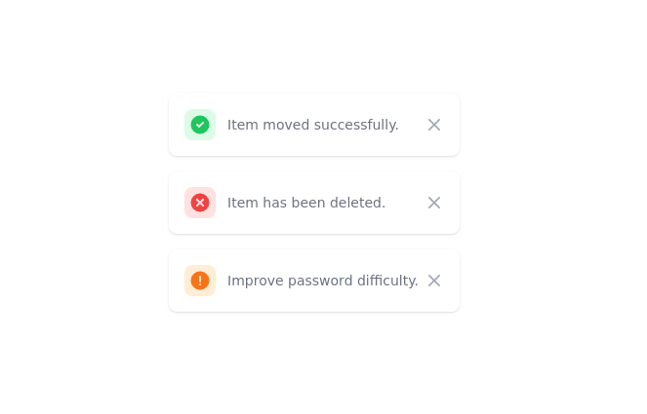The height and width of the screenshot is (414, 647).
Task: Click the word "Item" in the error toast
Action: [241, 203]
